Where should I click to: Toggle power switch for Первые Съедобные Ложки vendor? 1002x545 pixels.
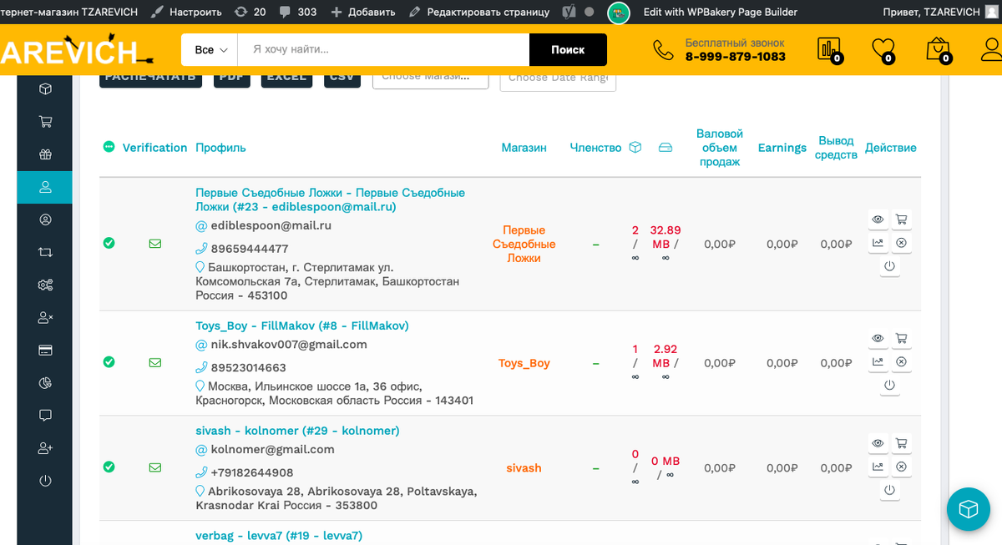889,266
